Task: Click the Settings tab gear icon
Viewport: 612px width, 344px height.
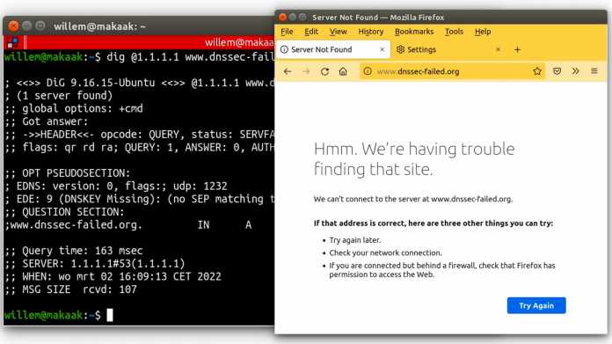Action: [400, 49]
